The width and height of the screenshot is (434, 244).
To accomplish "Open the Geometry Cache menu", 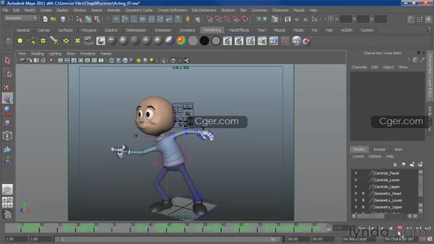I will pyautogui.click(x=139, y=10).
